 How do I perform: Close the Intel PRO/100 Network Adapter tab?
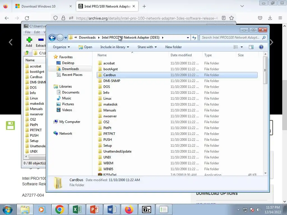[134, 6]
